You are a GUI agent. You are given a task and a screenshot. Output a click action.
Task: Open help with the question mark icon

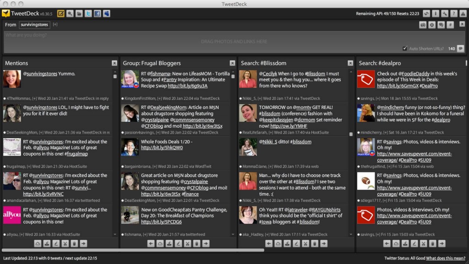click(454, 13)
